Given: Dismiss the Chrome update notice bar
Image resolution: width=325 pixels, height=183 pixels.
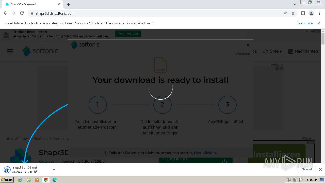Looking at the screenshot, I should [319, 23].
